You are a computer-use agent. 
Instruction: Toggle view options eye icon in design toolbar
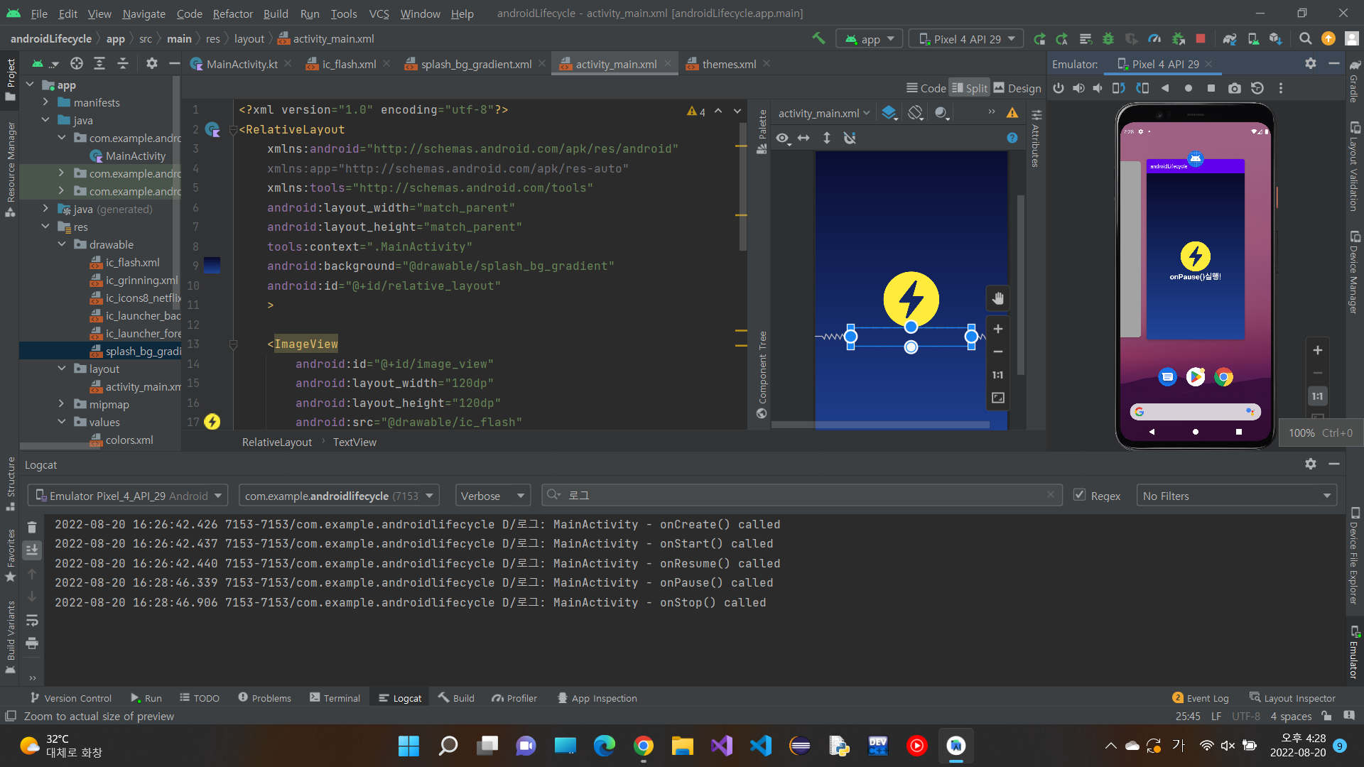(782, 138)
